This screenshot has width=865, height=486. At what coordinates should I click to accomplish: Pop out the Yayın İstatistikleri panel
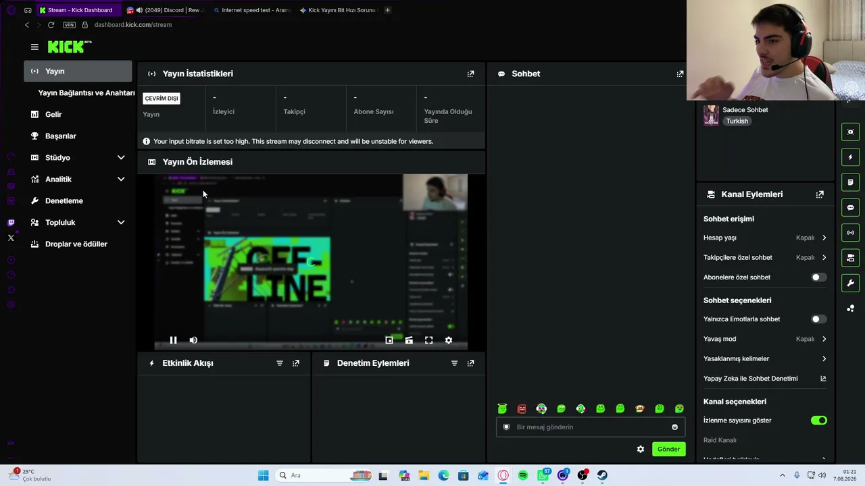pyautogui.click(x=470, y=74)
